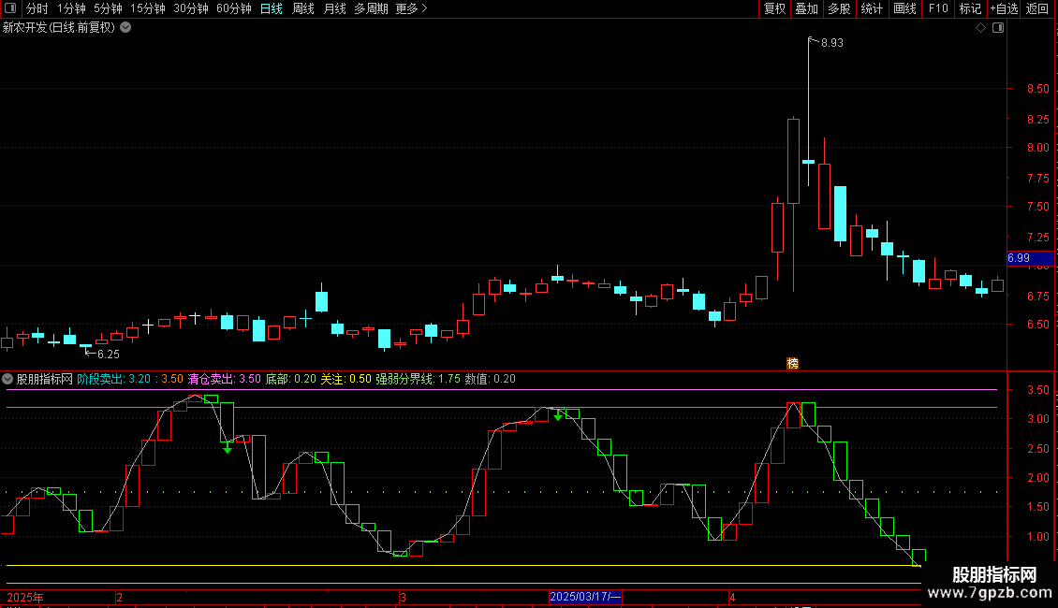Click the month 3 marker on time axis
The height and width of the screenshot is (608, 1058).
point(403,597)
